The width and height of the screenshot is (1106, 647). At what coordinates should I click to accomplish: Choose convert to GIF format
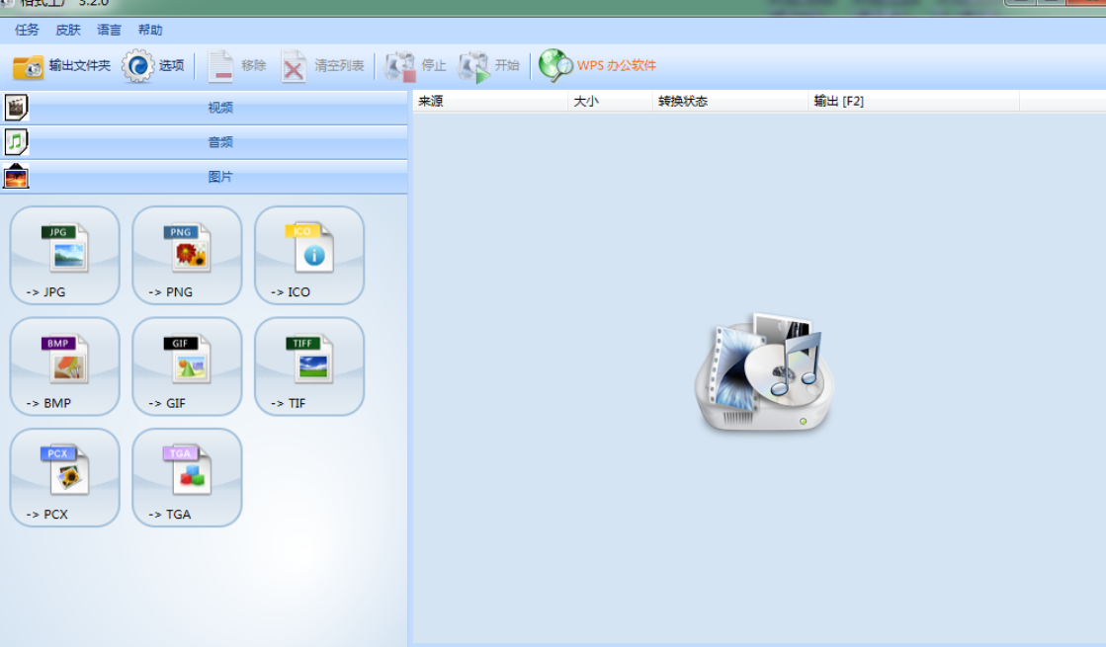point(187,366)
